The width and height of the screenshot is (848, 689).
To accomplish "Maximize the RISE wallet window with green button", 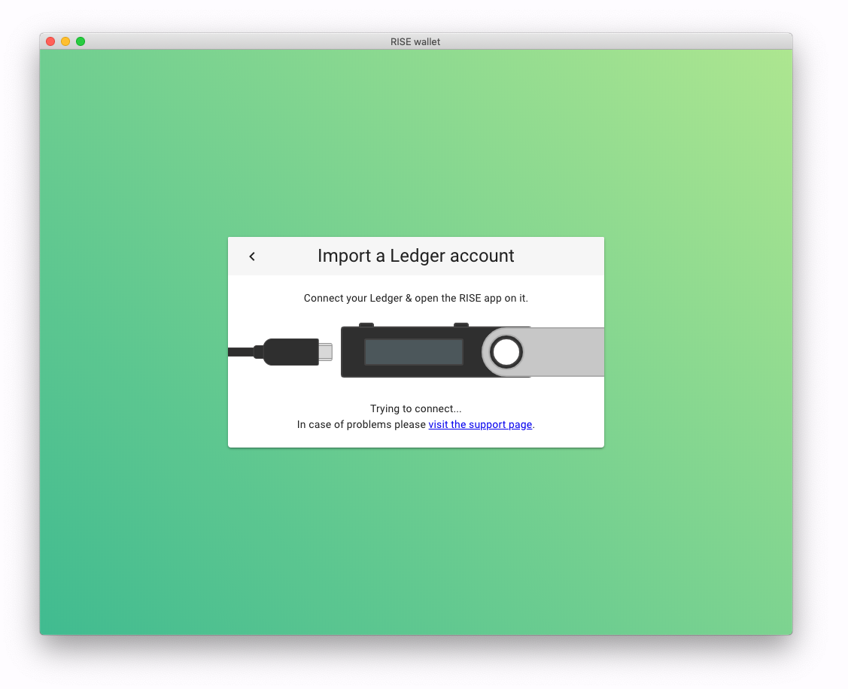I will pos(81,41).
